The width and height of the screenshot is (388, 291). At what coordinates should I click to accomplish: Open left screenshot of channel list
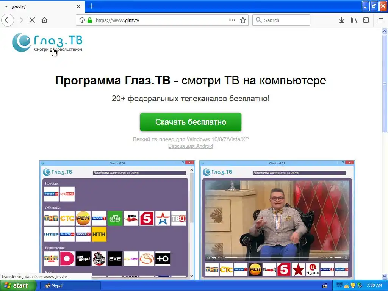coord(117,220)
